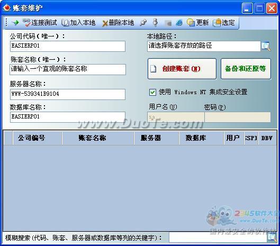Focus the 账套名称 input field
280x246 pixels.
[68, 69]
